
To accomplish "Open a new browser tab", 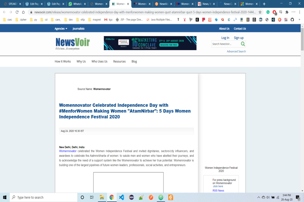I will pos(264,4).
